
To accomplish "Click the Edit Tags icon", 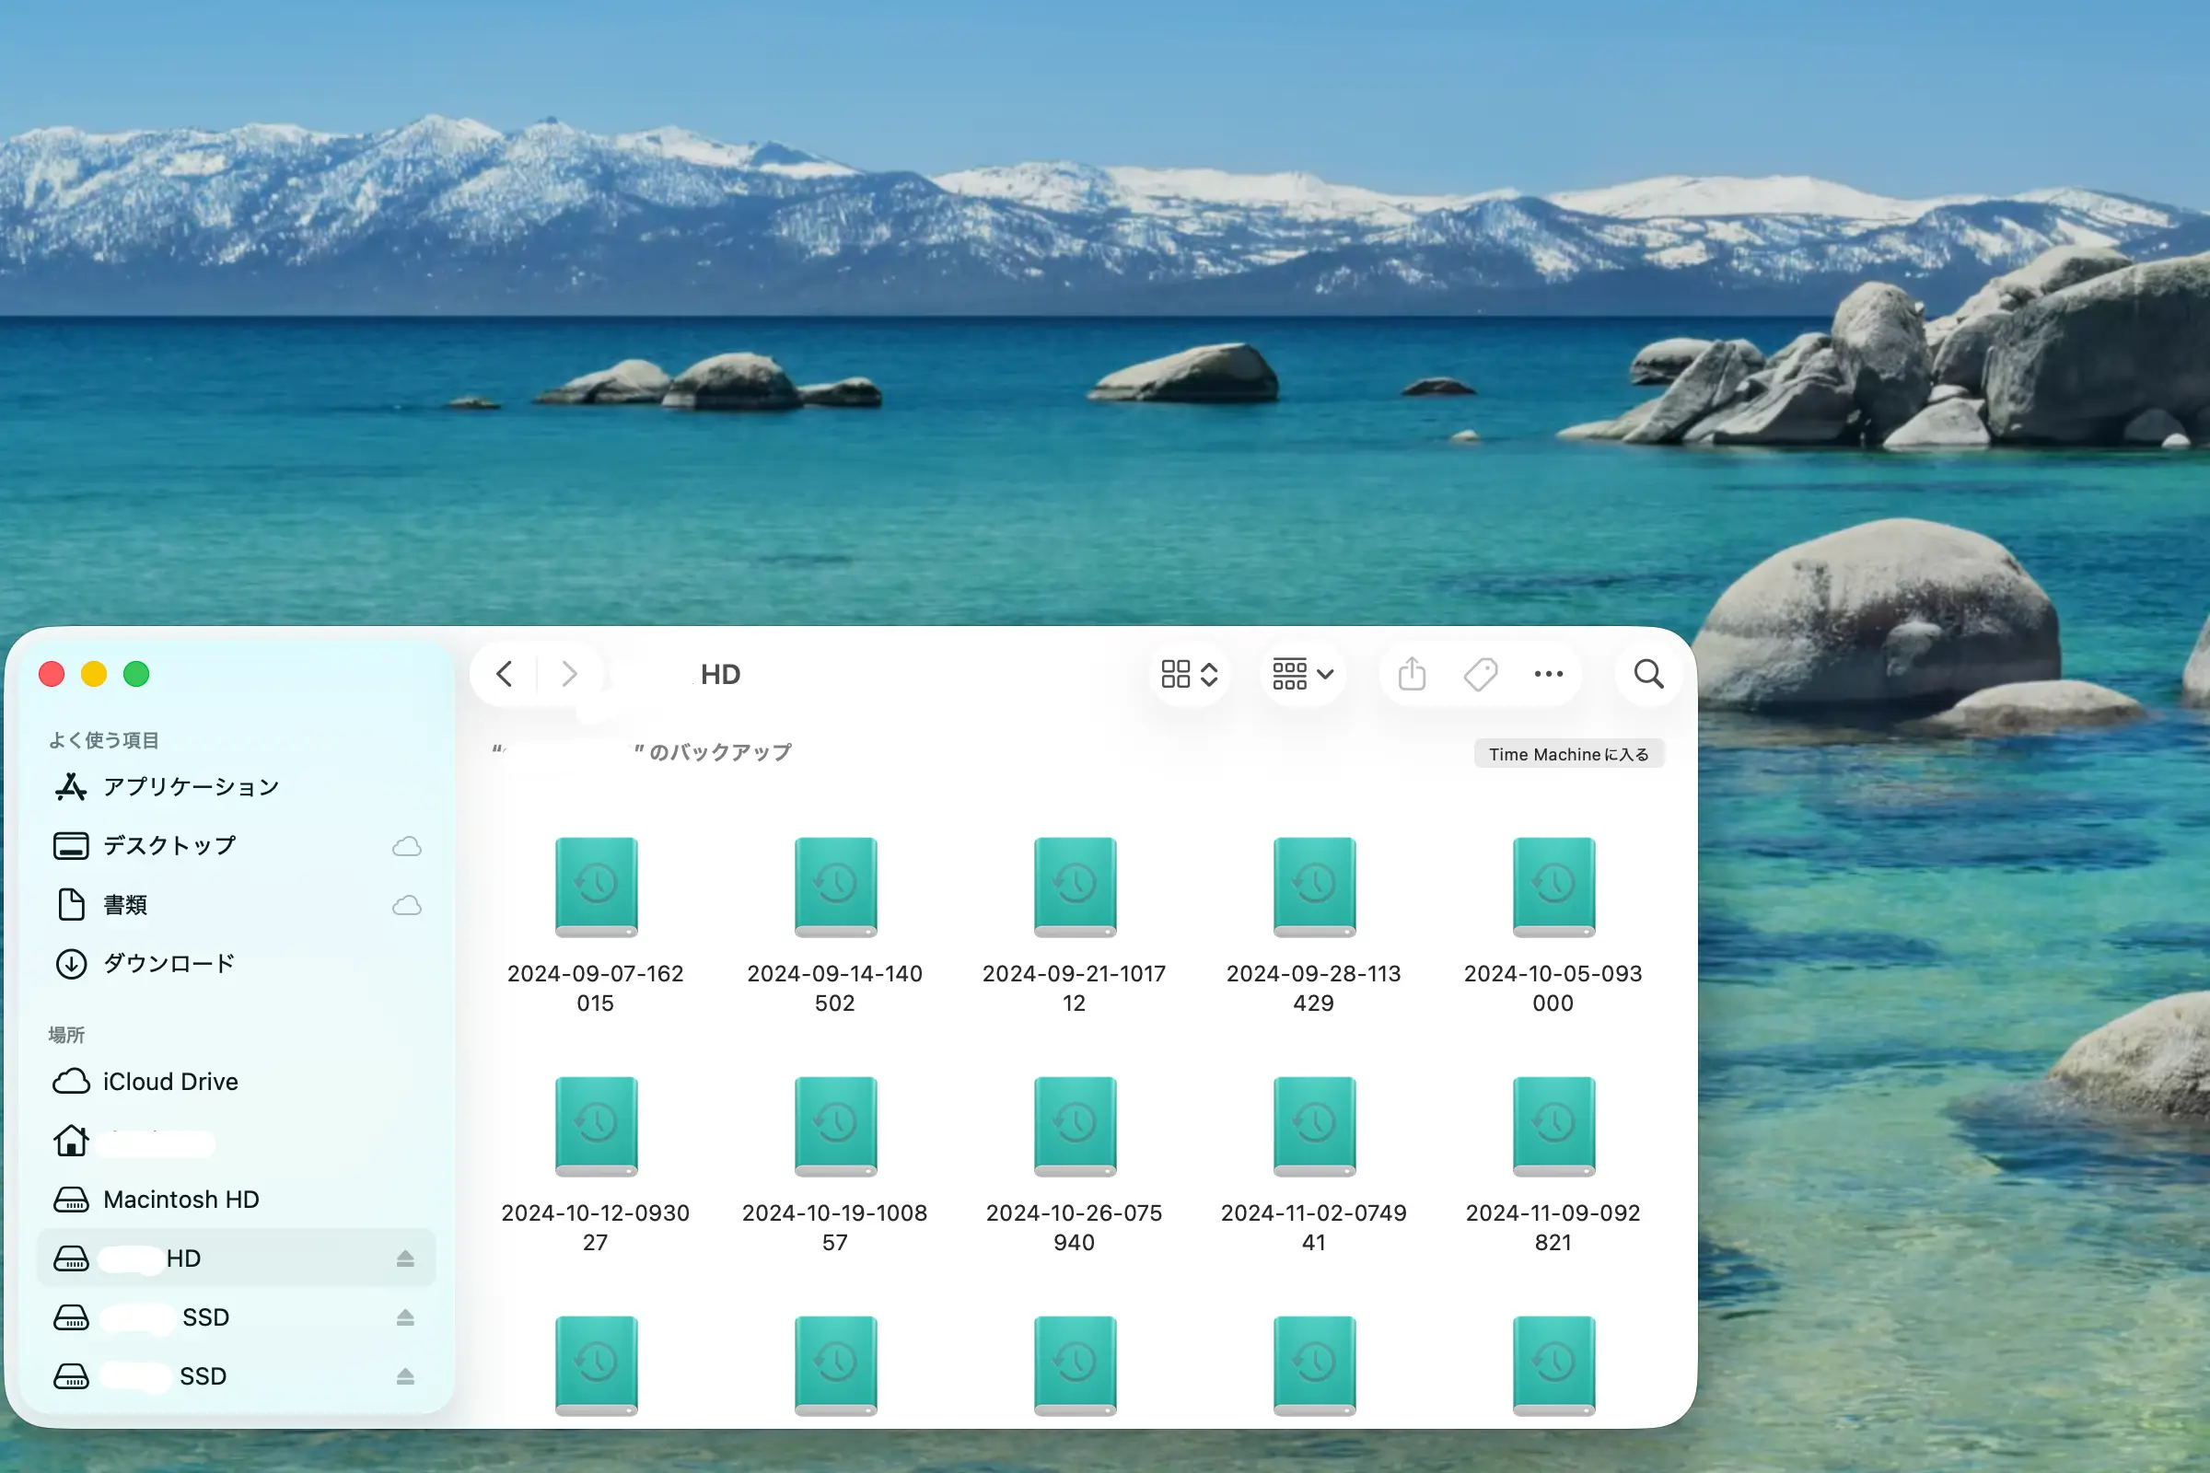I will (x=1480, y=674).
